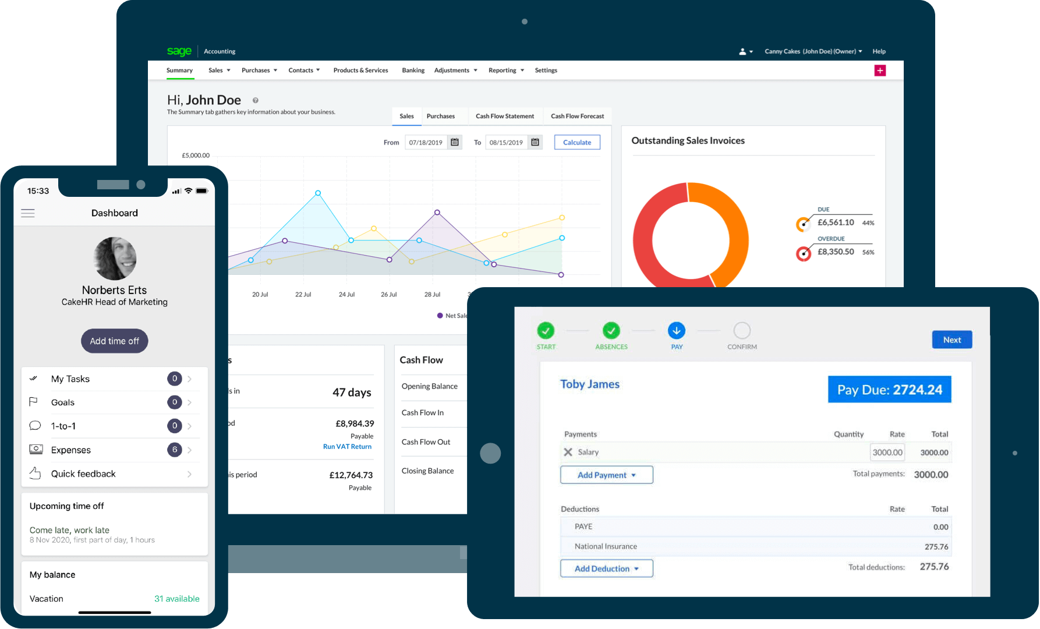This screenshot has height=629, width=1040.
Task: Select the PAY step circle
Action: 676,331
